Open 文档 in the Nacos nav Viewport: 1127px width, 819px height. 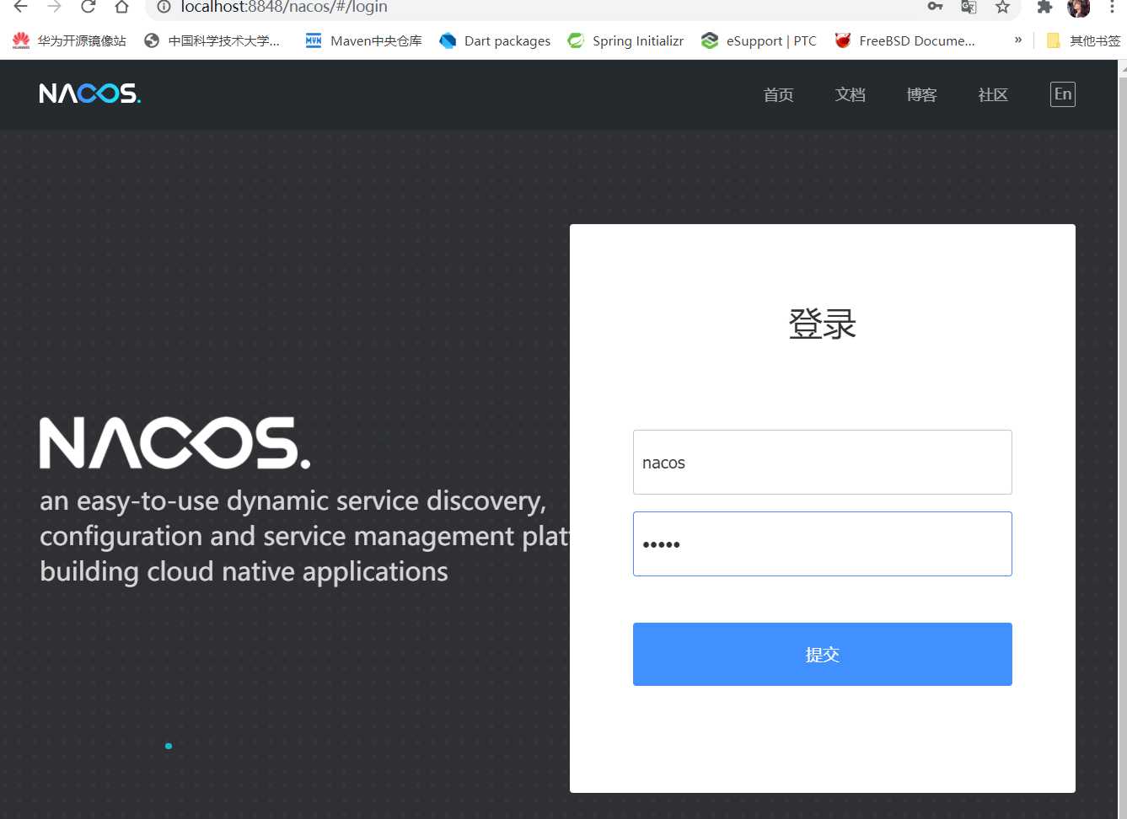(850, 94)
